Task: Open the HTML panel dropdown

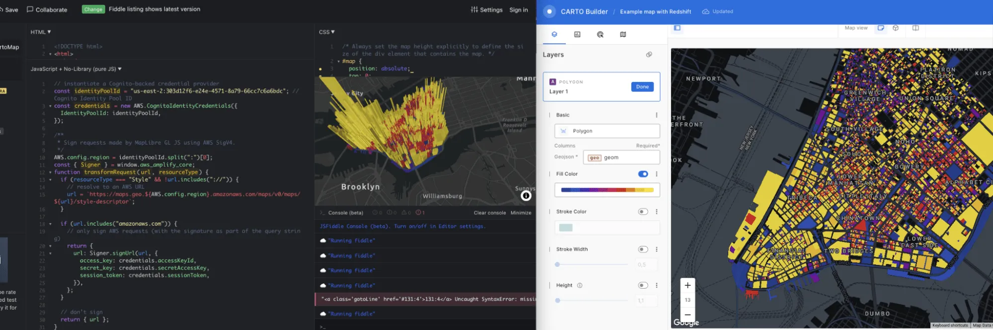Action: point(41,32)
